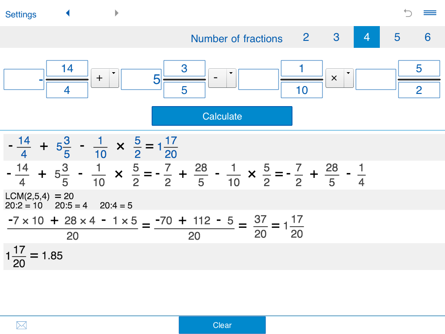Open the hamburger menu icon

tap(430, 13)
